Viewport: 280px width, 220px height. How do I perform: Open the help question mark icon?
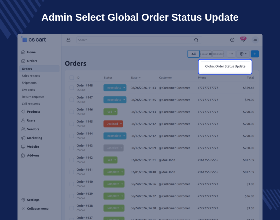click(232, 40)
